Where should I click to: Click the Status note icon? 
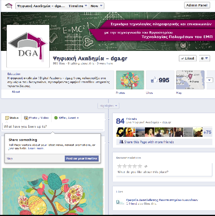pyautogui.click(x=7, y=118)
